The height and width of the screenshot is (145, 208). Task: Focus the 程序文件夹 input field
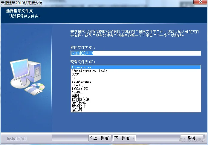coord(136,53)
